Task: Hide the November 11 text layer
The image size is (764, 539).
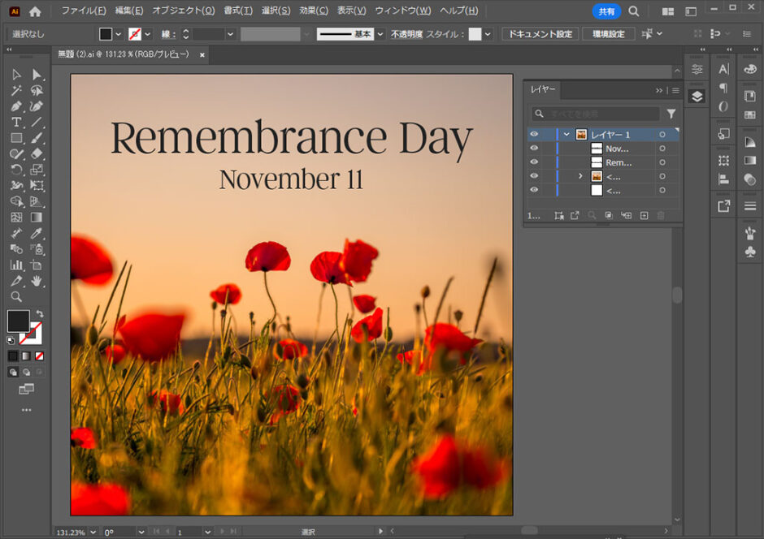Action: [x=534, y=149]
